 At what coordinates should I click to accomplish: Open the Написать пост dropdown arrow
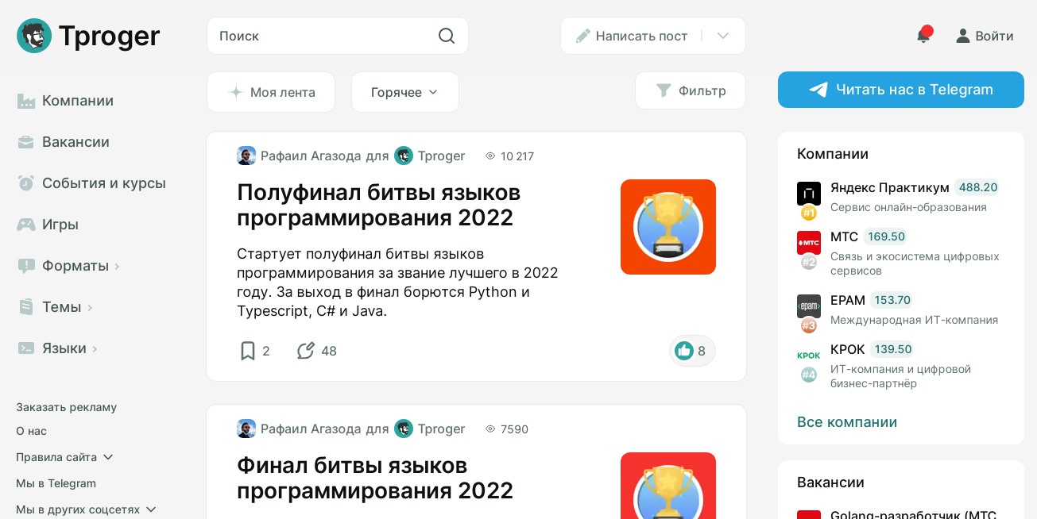coord(723,36)
